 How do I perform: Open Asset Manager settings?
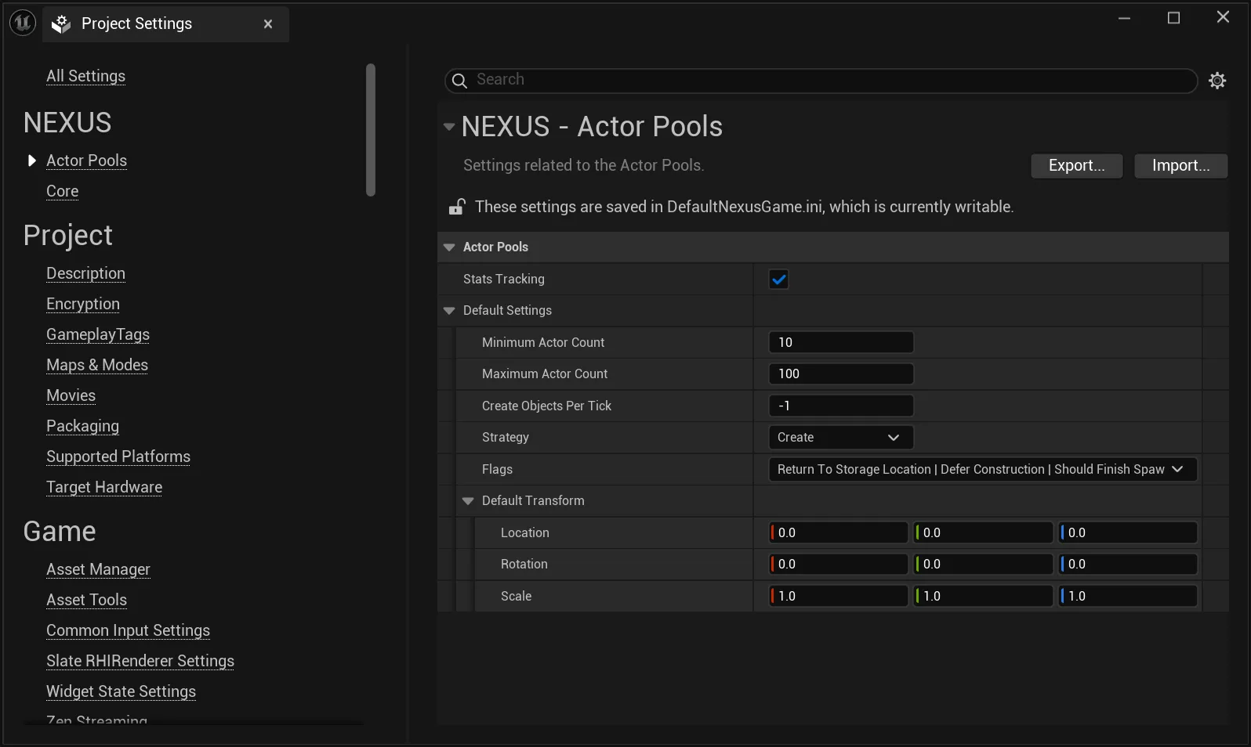click(98, 569)
